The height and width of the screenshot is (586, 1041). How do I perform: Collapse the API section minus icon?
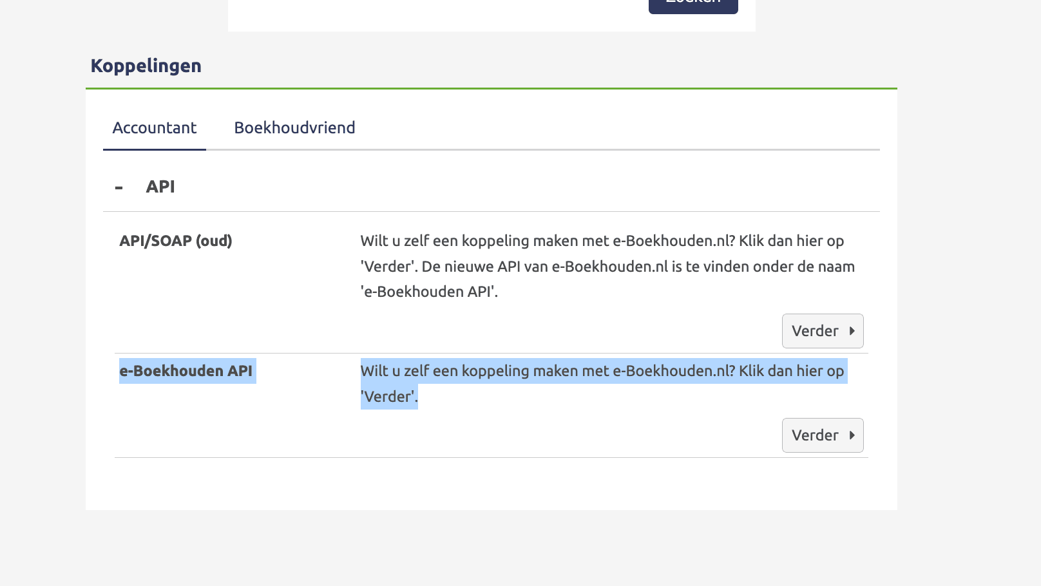pyautogui.click(x=119, y=187)
